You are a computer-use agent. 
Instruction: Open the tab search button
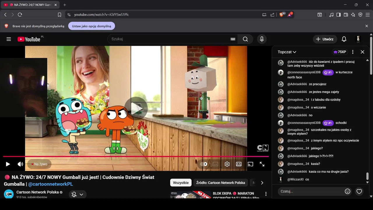[x=320, y=15]
